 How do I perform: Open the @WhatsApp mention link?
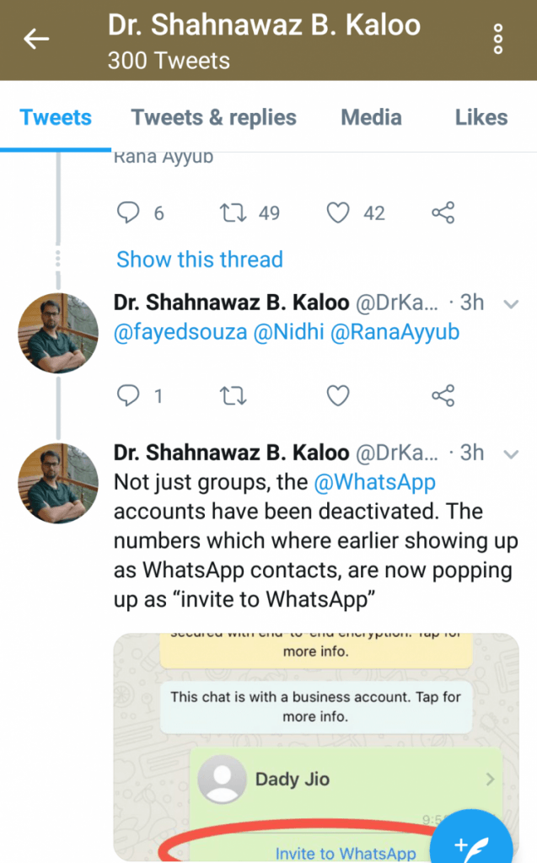pyautogui.click(x=374, y=483)
